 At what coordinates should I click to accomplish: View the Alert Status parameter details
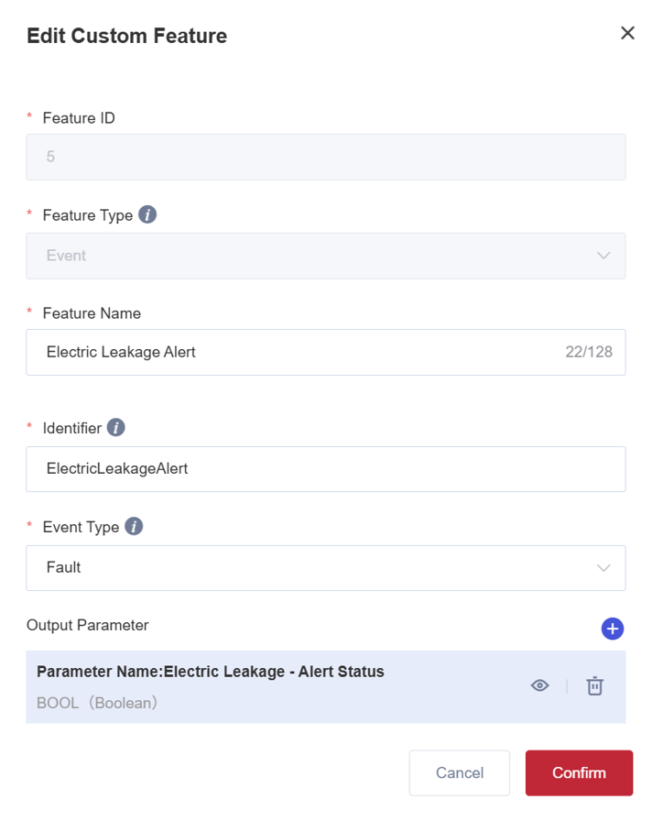coord(540,685)
